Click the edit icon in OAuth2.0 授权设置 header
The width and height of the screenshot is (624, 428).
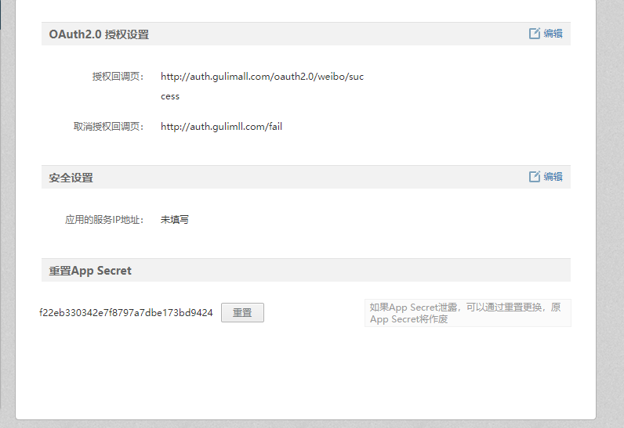[x=535, y=34]
